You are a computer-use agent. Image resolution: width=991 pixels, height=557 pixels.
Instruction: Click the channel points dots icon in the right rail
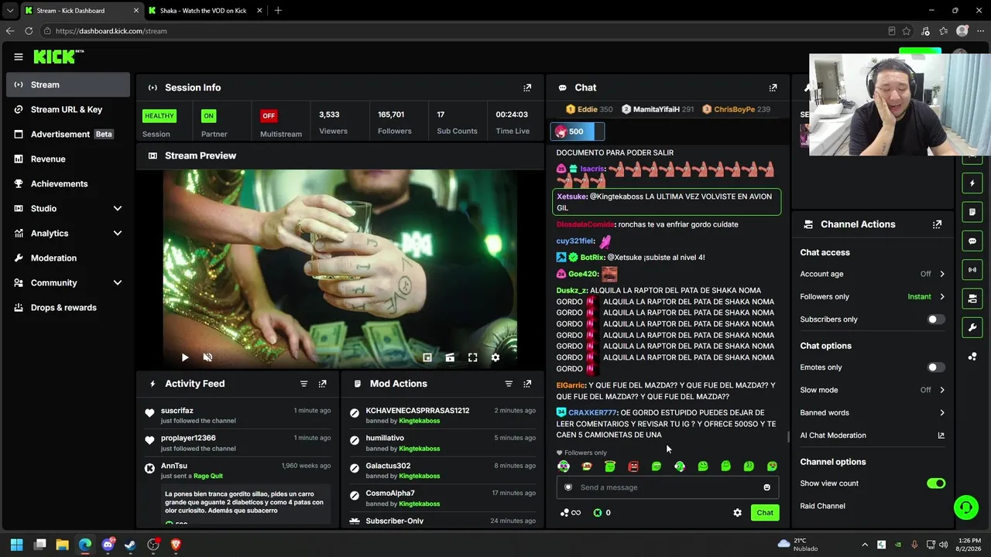972,356
